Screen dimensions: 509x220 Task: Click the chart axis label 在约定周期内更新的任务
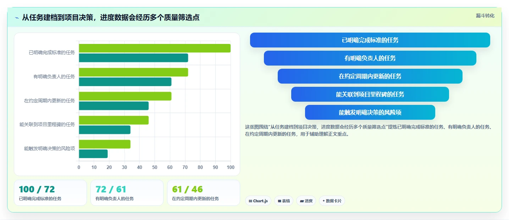pyautogui.click(x=50, y=101)
